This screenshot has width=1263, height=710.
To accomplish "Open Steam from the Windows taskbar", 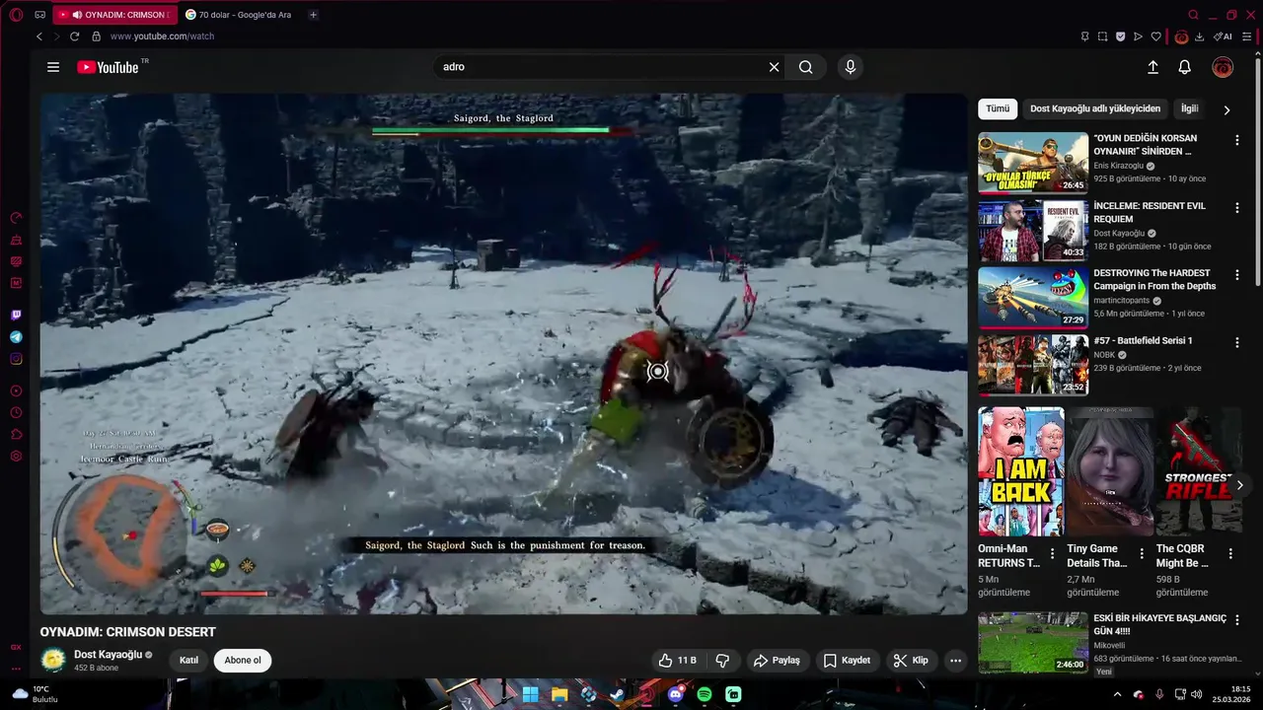I will [618, 694].
